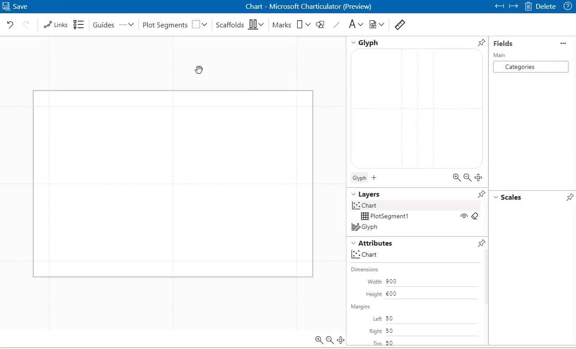Click the Attributes panel scrollbar

pos(486,277)
